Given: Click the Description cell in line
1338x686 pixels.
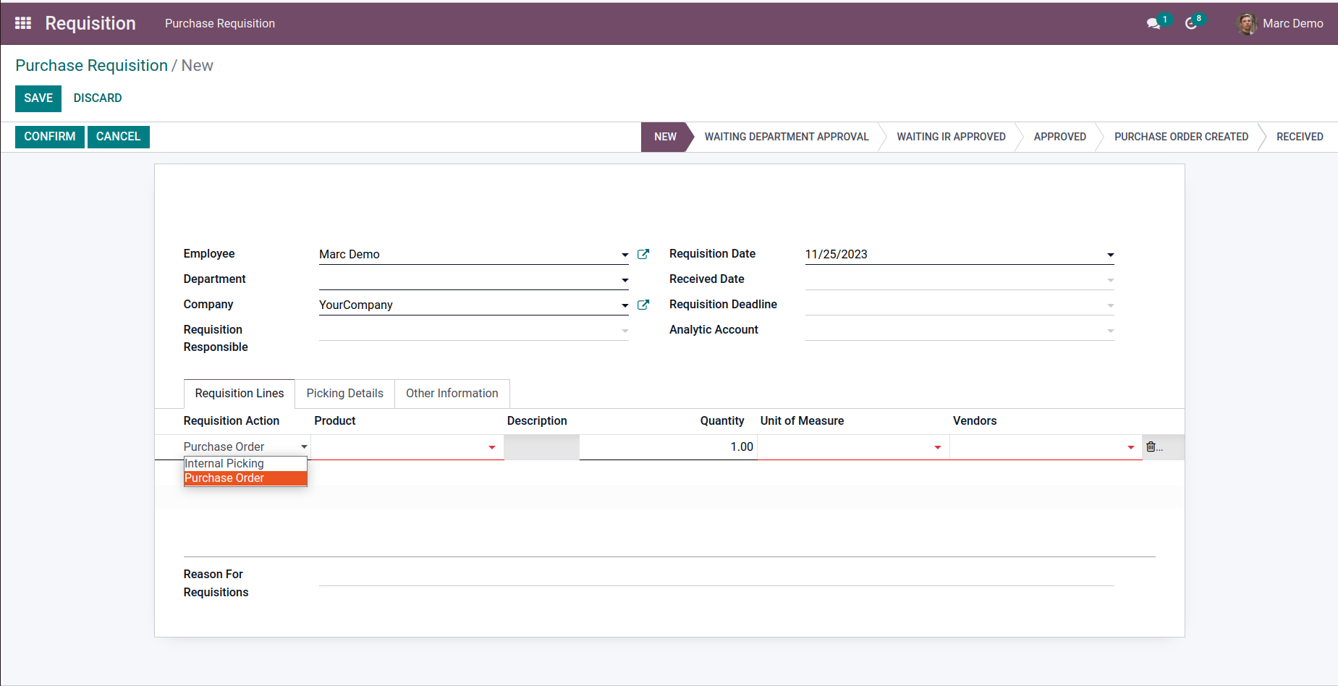Looking at the screenshot, I should [x=541, y=447].
